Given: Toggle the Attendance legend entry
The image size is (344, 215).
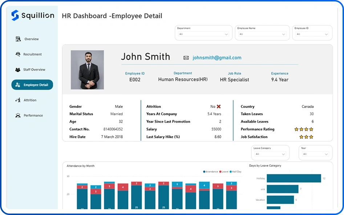Looking at the screenshot, I should click(x=211, y=171).
